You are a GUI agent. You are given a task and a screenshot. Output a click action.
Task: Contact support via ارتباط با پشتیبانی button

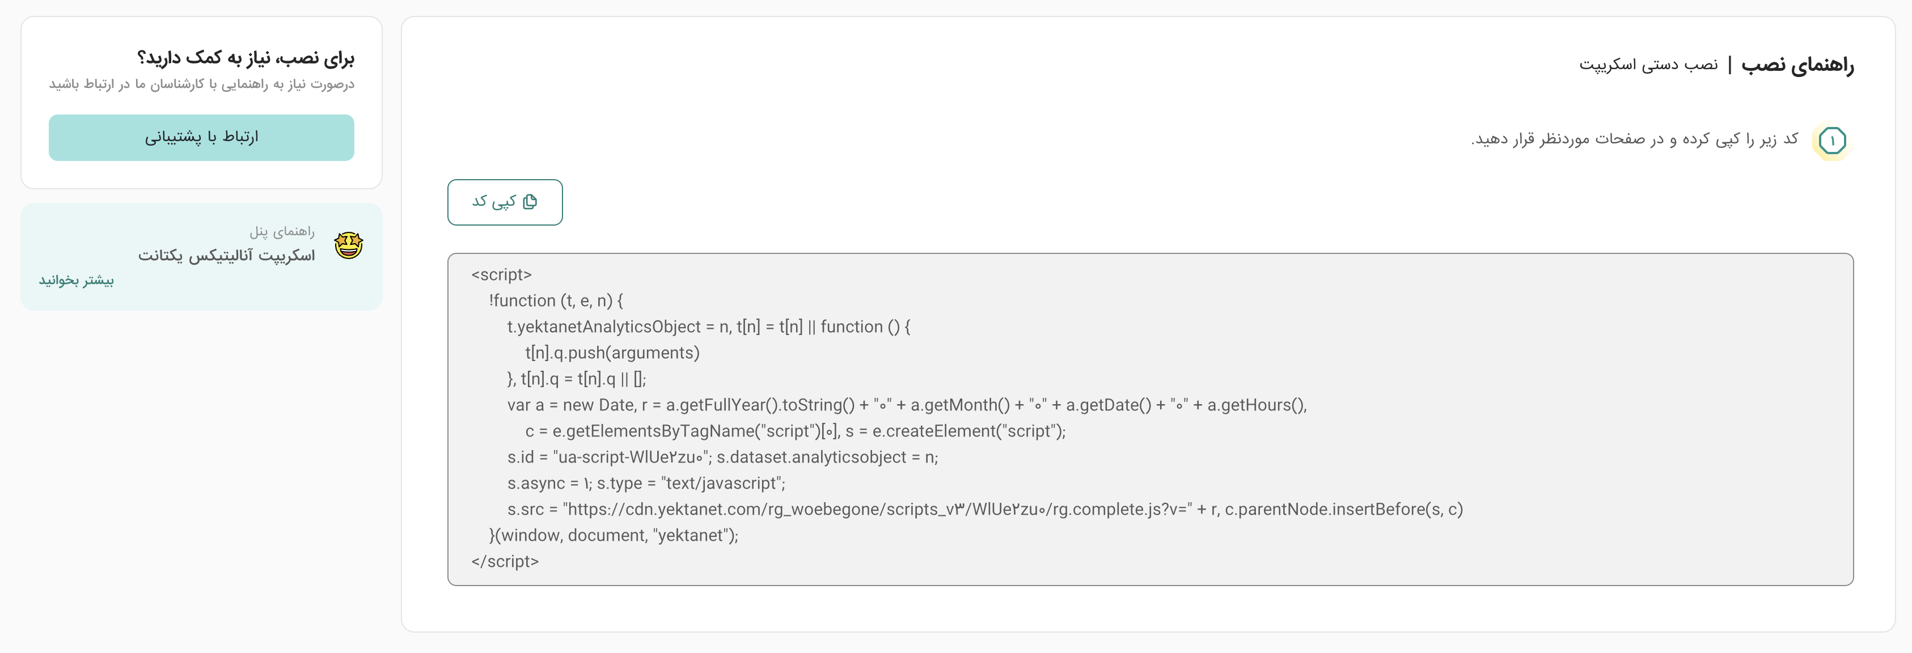tap(202, 137)
